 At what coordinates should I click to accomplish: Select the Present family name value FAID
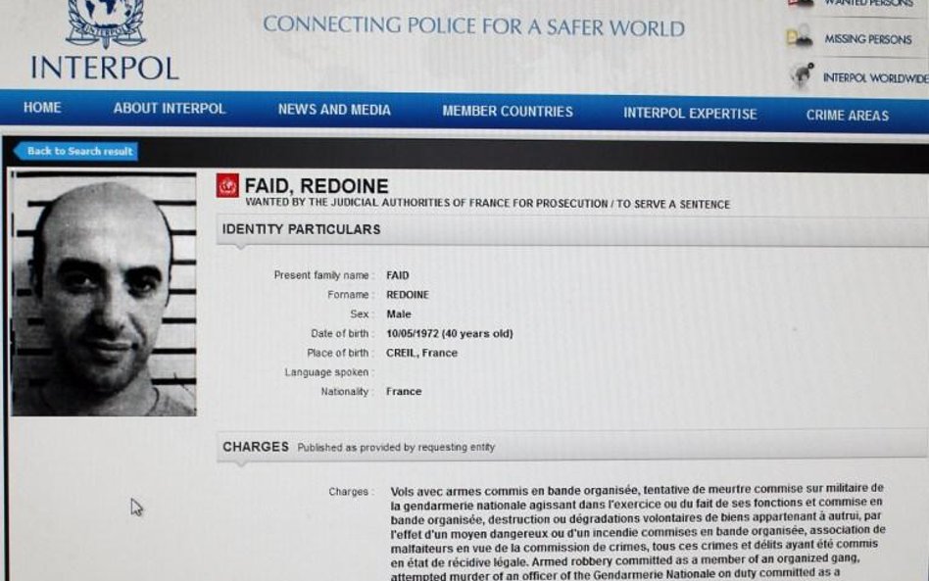(398, 275)
